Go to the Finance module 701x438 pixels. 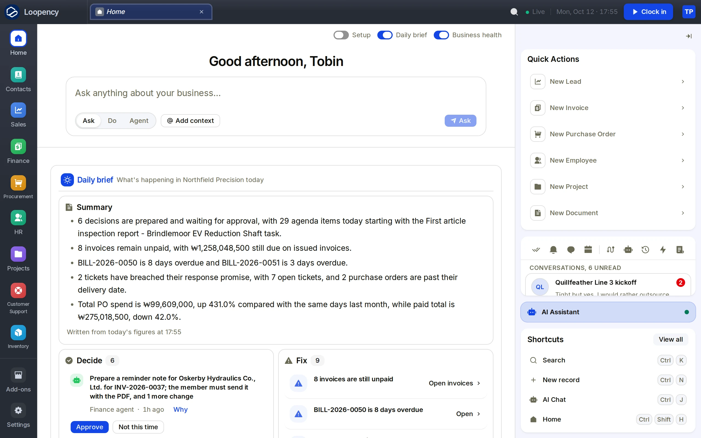tap(18, 151)
